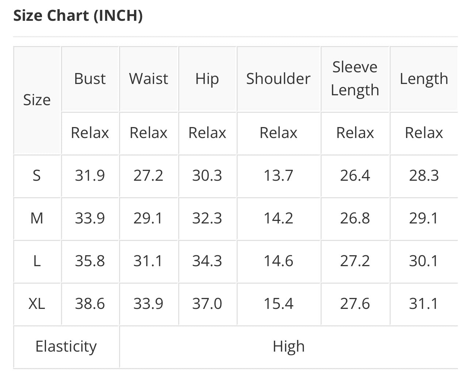Click the Hip column header
Viewport: 471px width, 379px height.
[x=207, y=79]
